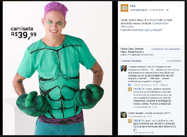Open the #CarnavalCeA hashtag
Viewport: 187px width, 137px height.
(160, 23)
